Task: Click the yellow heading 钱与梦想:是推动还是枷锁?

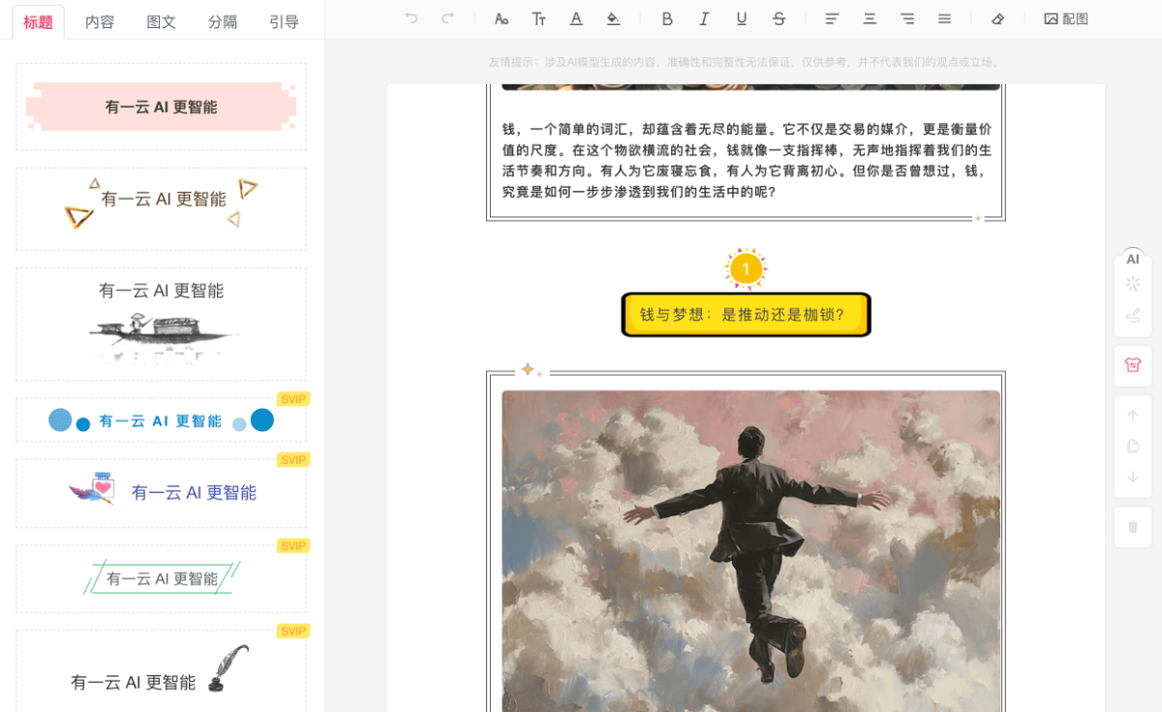Action: point(746,315)
